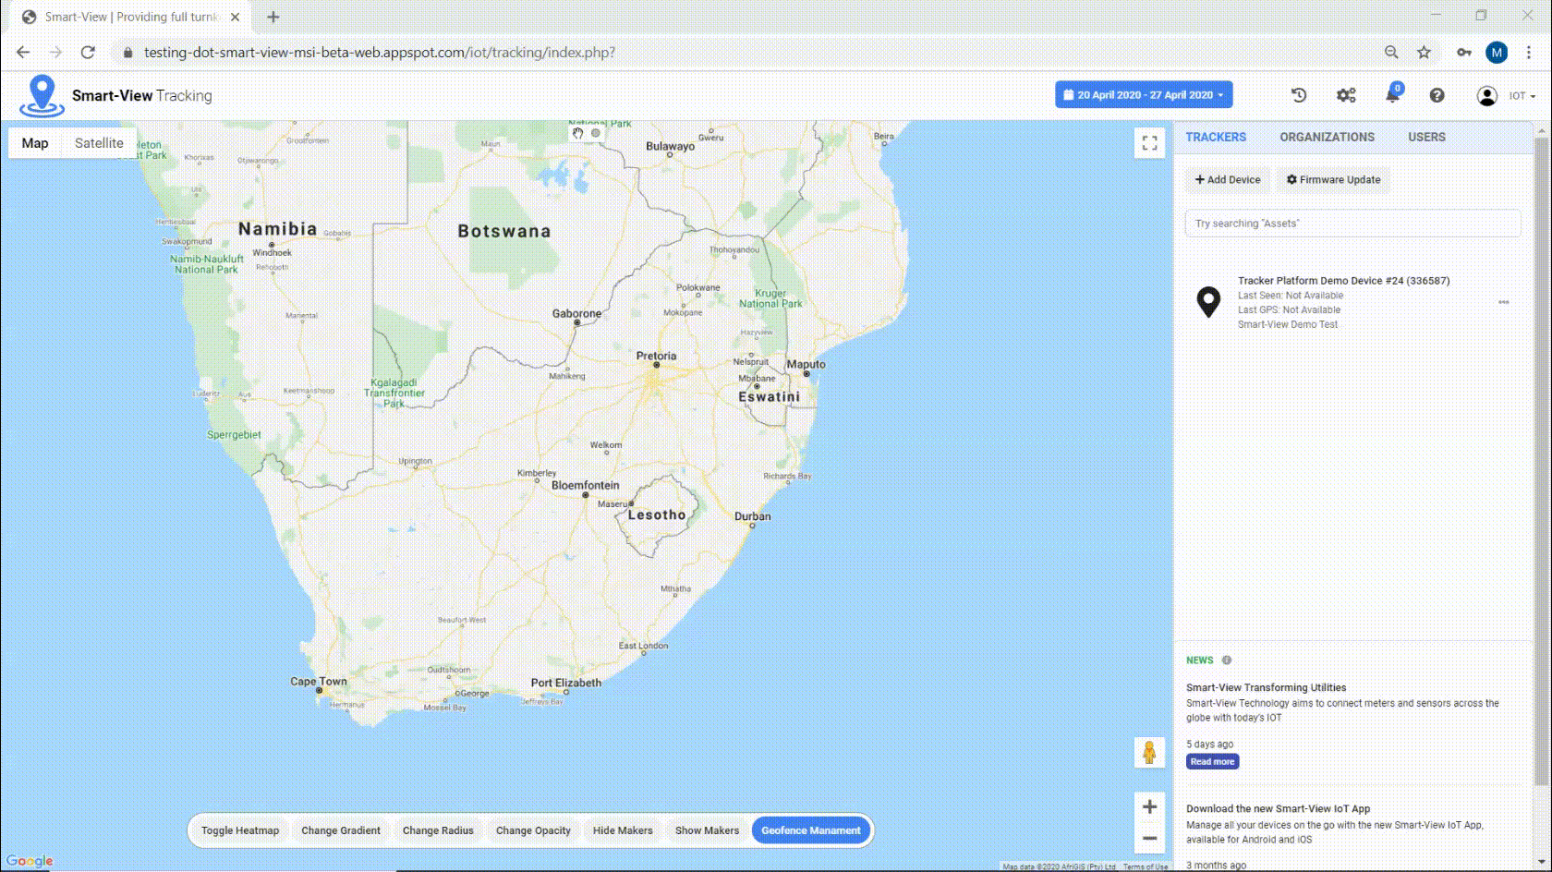The height and width of the screenshot is (872, 1552).
Task: Close the Smart-View browser tab
Action: 235,17
